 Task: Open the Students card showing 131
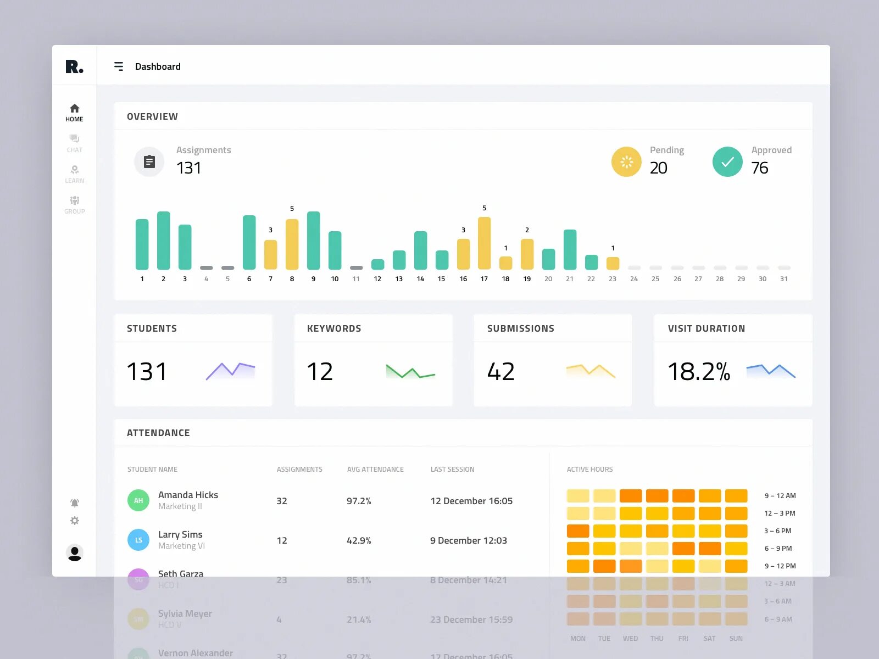(193, 360)
